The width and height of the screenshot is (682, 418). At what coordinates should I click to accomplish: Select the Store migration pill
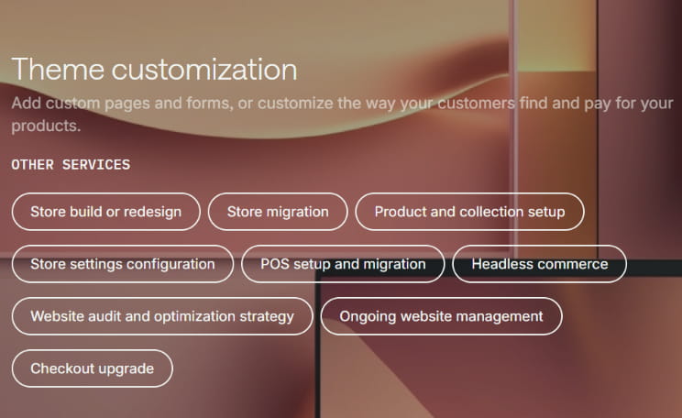[x=278, y=212]
